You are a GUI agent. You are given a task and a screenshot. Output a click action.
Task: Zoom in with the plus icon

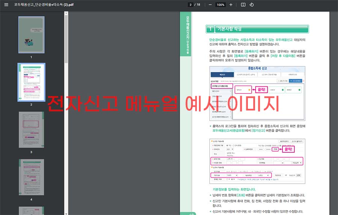(x=231, y=5)
